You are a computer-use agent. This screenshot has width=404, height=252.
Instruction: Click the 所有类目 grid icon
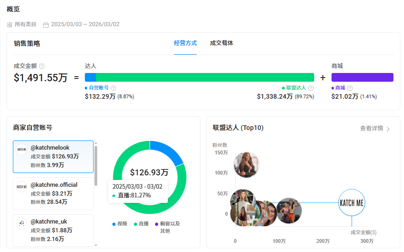(x=10, y=24)
